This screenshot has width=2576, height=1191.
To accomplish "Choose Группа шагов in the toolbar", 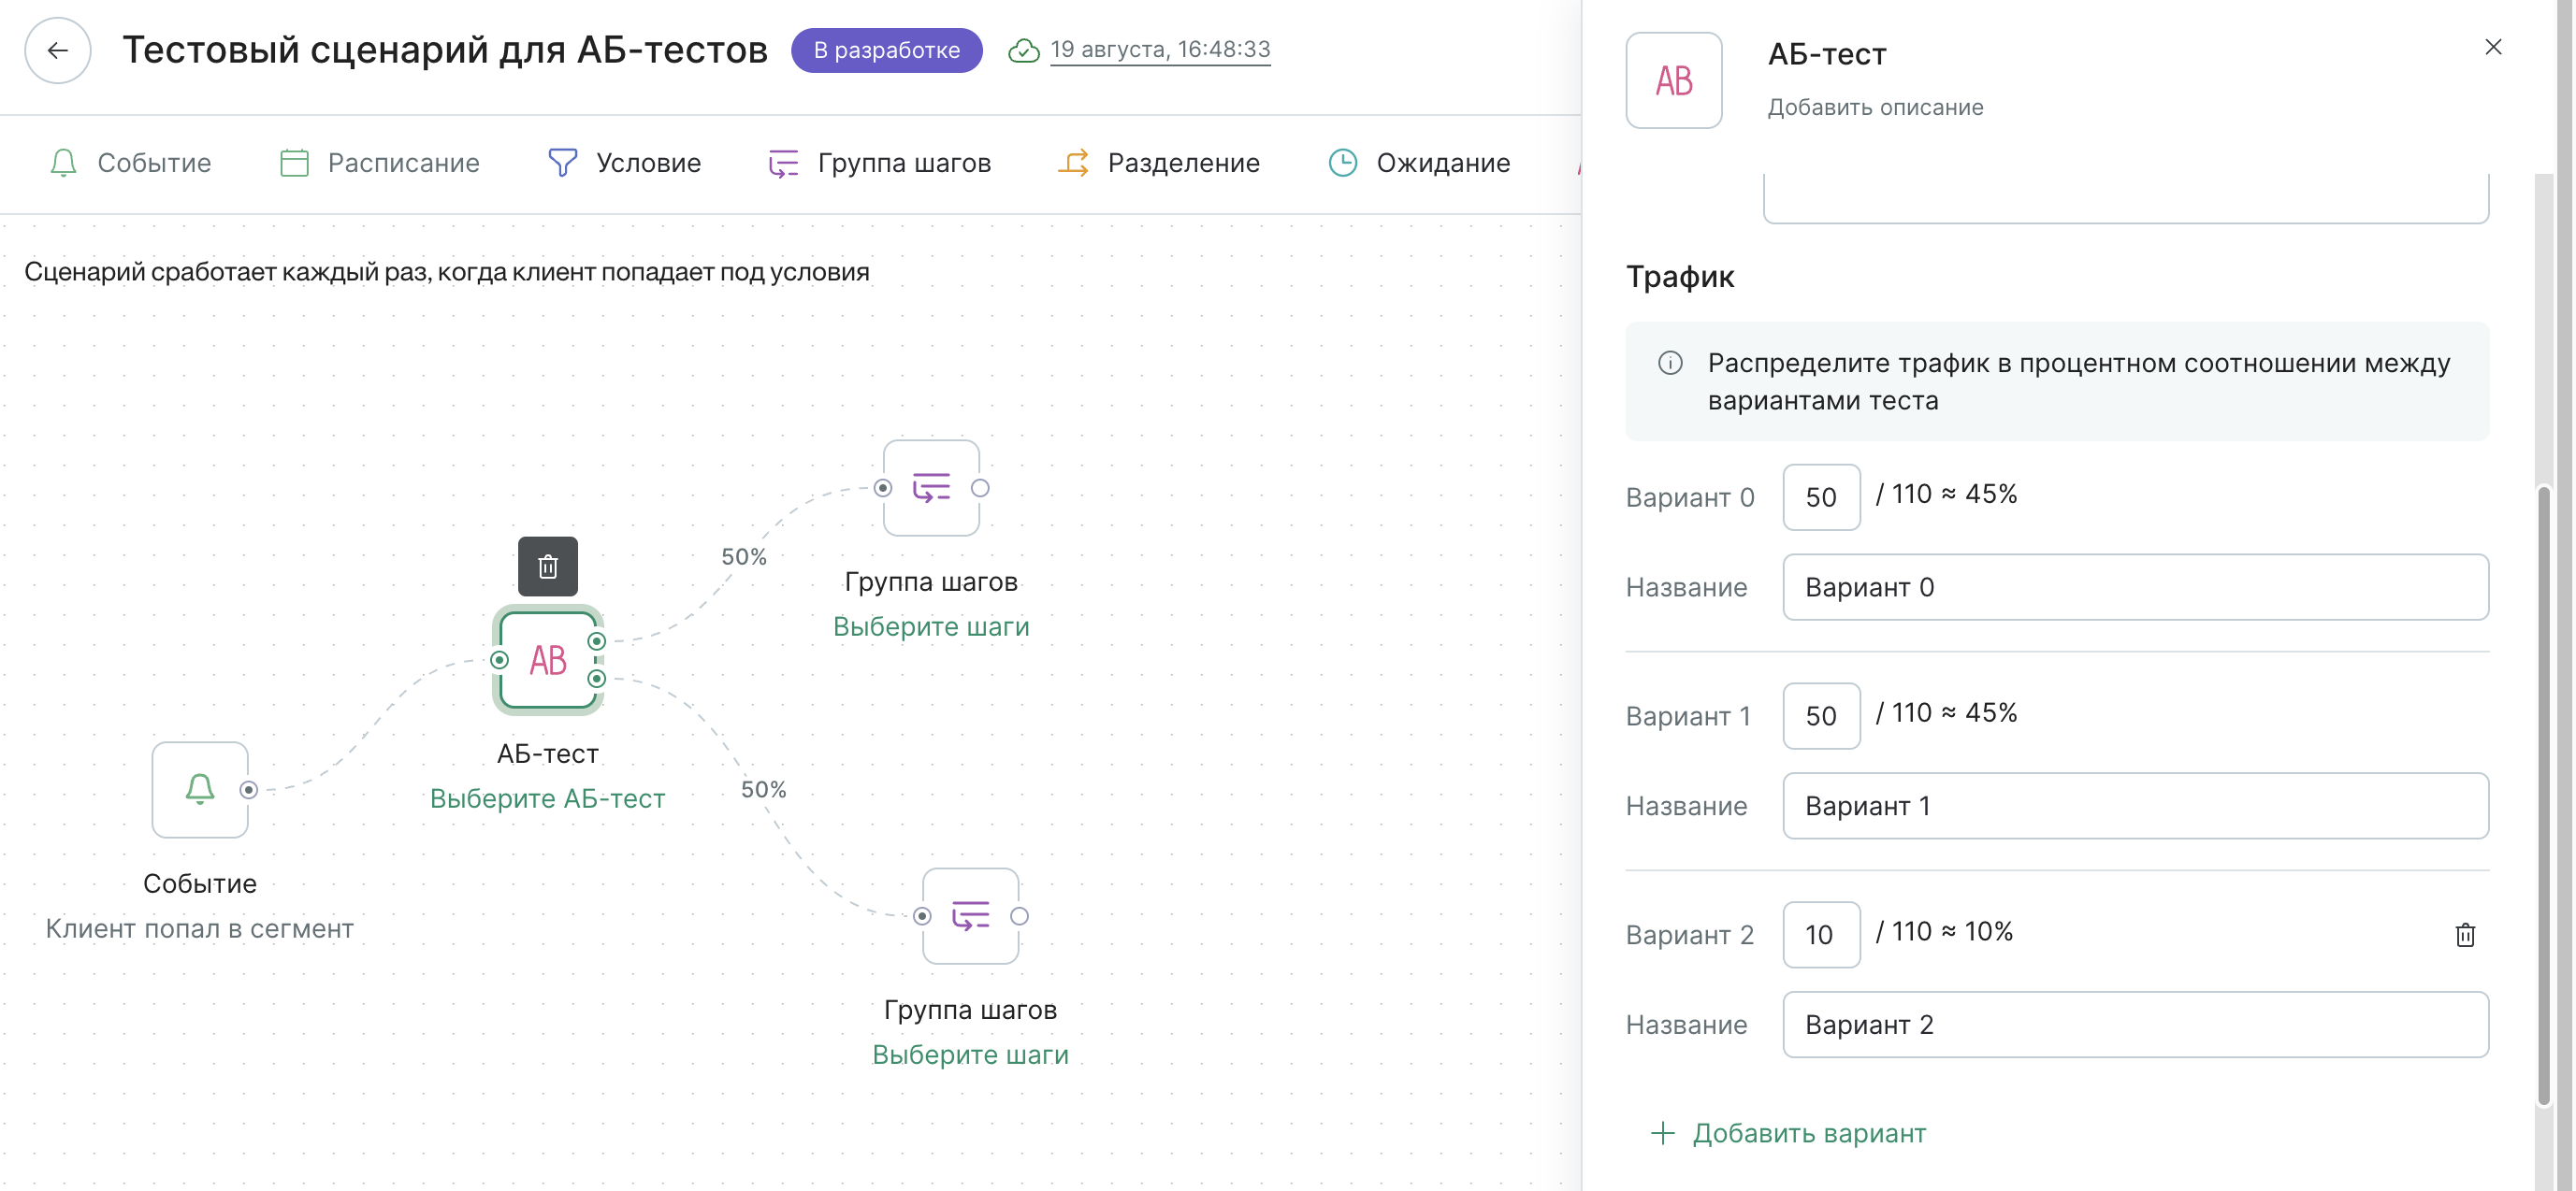I will (x=879, y=163).
